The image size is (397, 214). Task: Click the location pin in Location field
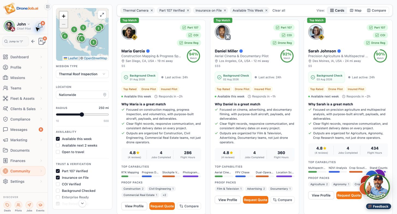(x=105, y=95)
